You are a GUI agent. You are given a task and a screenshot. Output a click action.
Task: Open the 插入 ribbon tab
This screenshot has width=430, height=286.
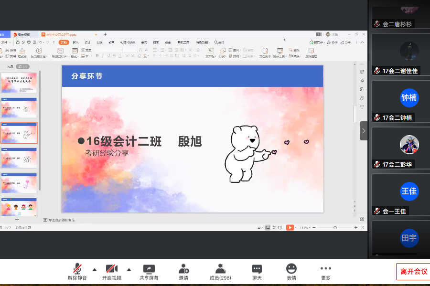[75, 42]
